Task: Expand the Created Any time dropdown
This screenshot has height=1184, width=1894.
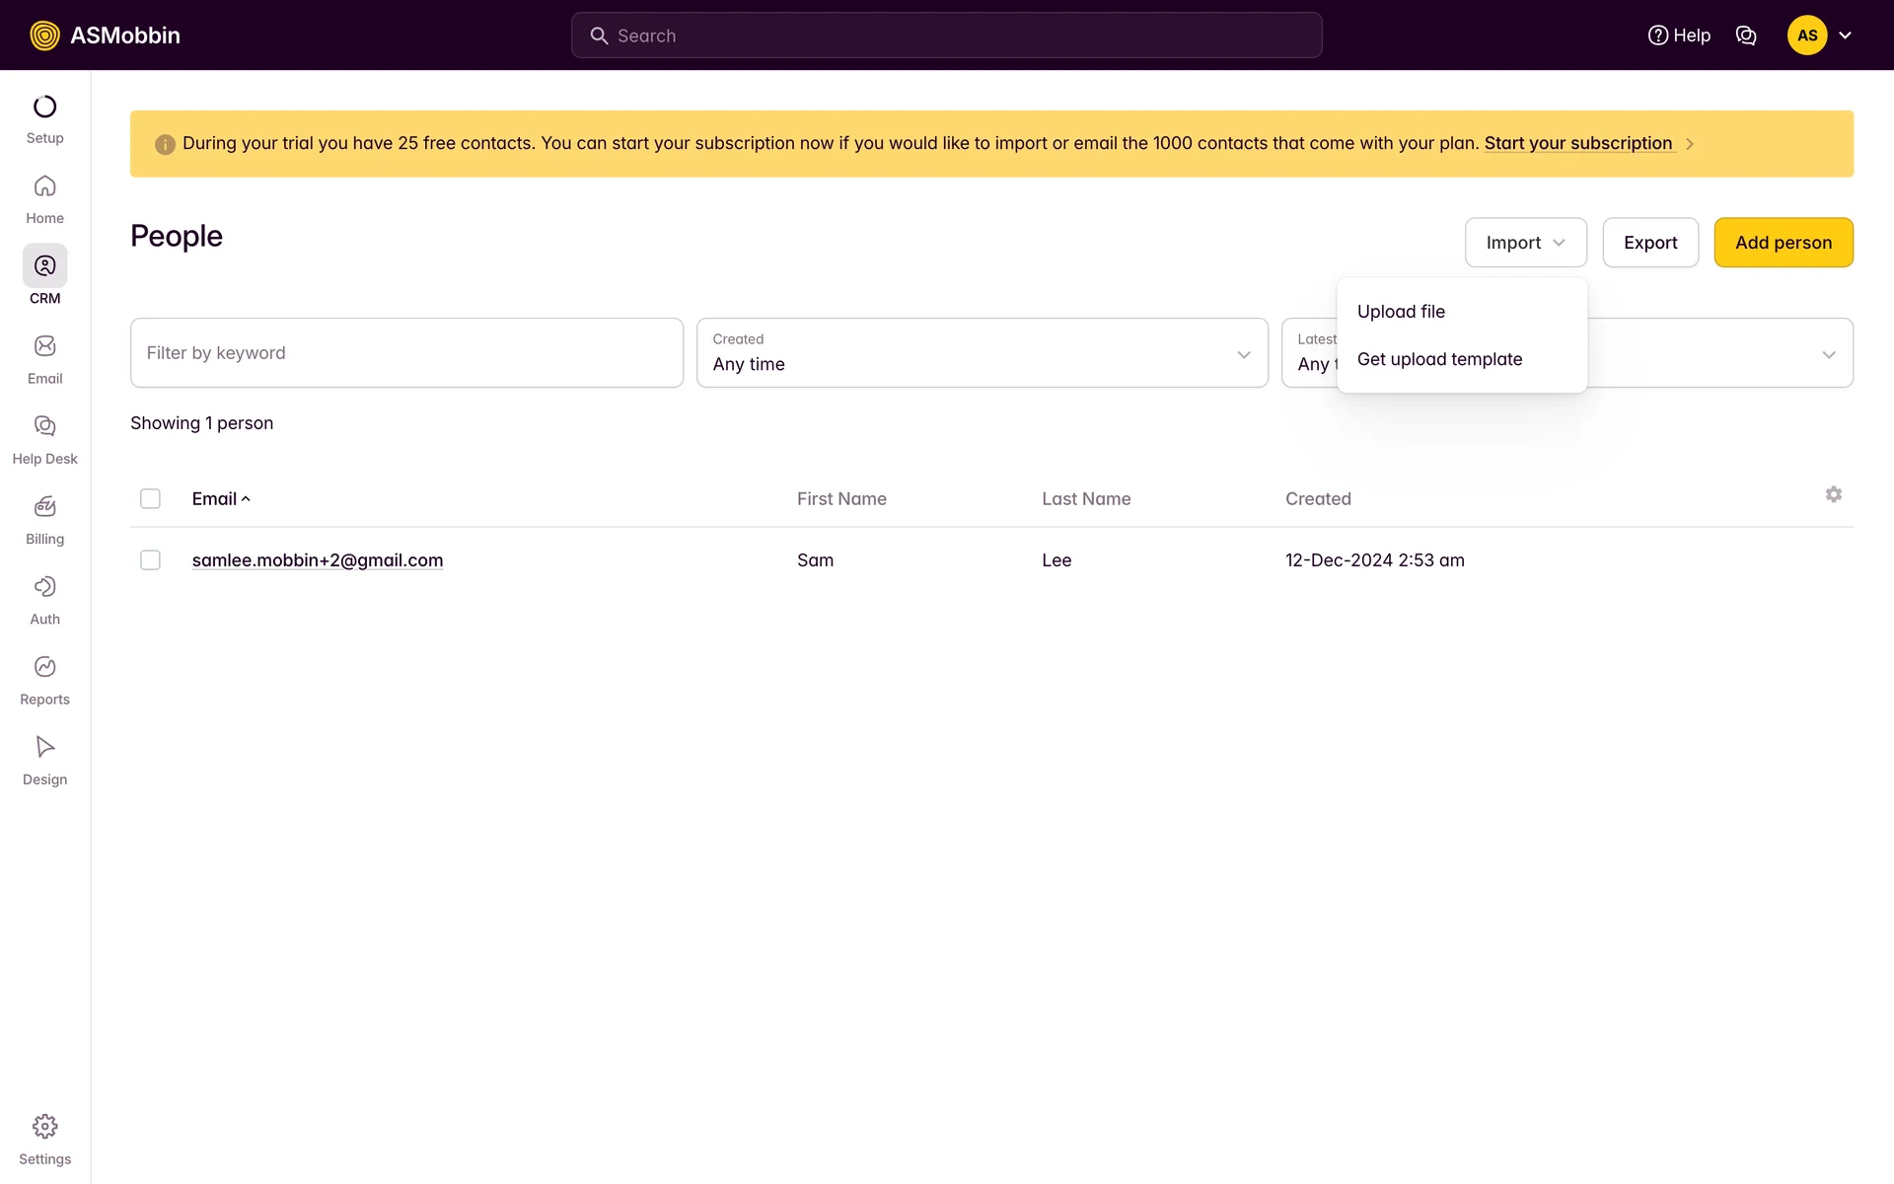Action: coord(982,353)
